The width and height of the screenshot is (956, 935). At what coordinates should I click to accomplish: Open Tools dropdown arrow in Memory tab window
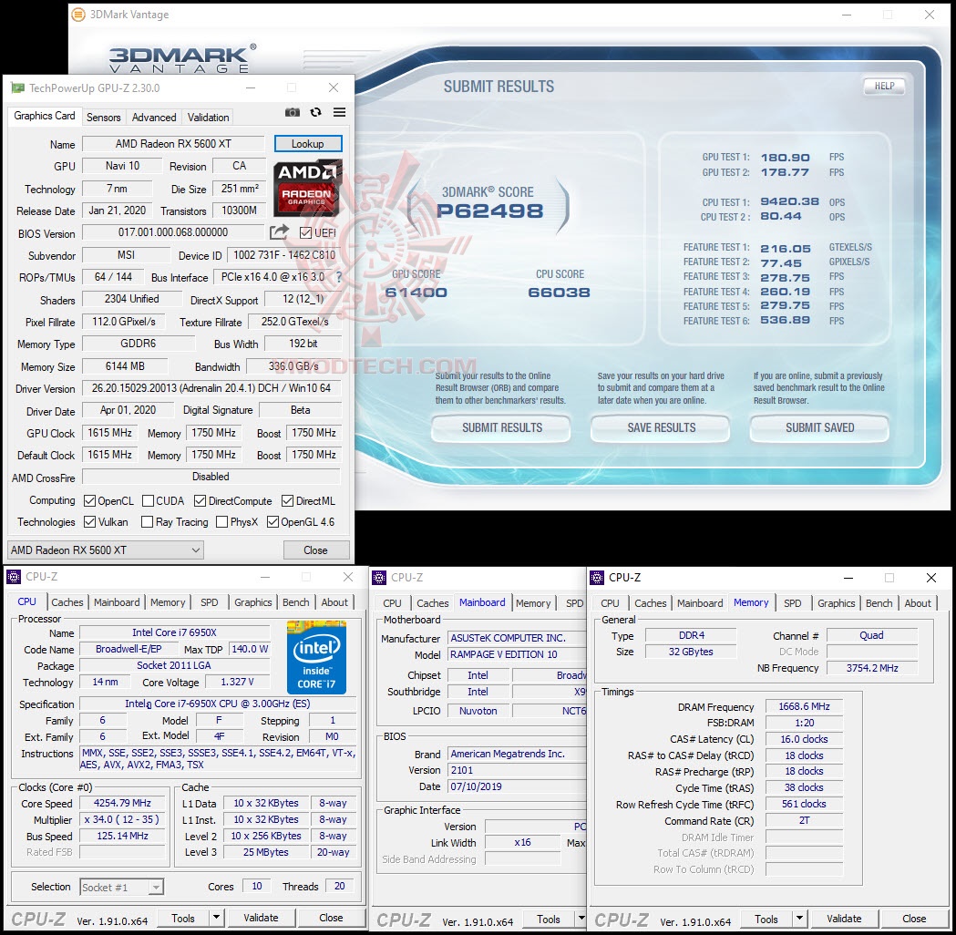(799, 919)
